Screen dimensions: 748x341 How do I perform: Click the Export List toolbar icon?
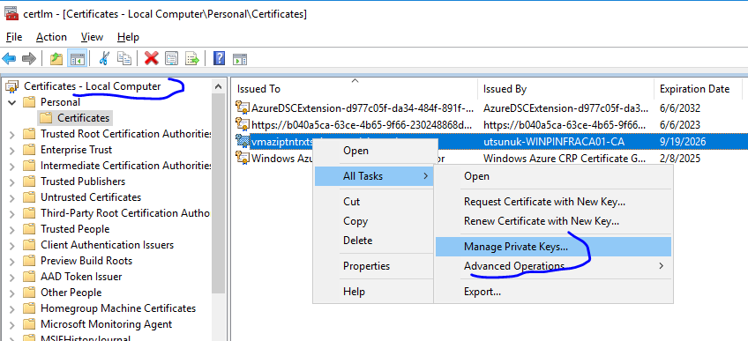click(x=191, y=58)
